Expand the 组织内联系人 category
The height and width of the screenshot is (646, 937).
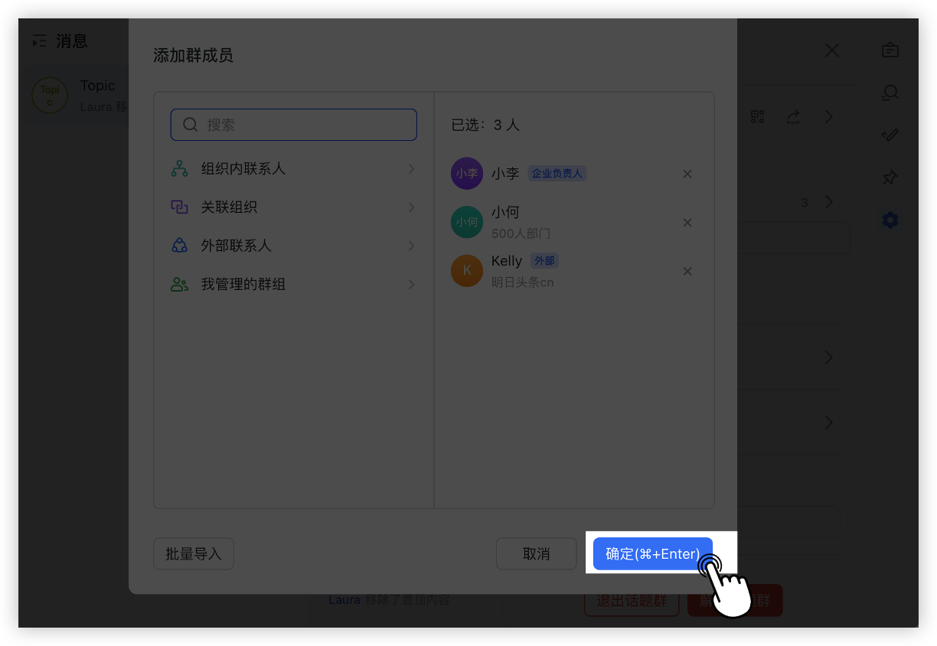tap(412, 168)
